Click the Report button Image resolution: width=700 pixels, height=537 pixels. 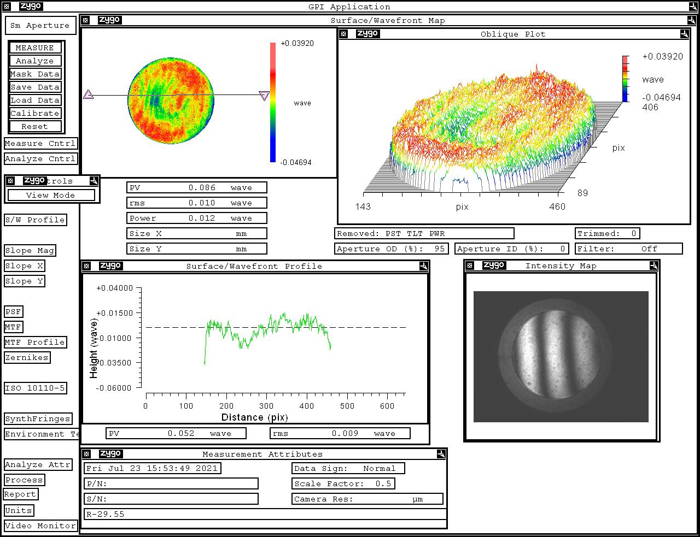point(21,494)
